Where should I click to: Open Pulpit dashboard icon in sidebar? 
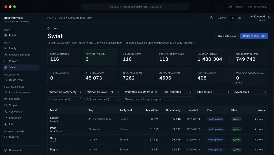pyautogui.click(x=6, y=35)
